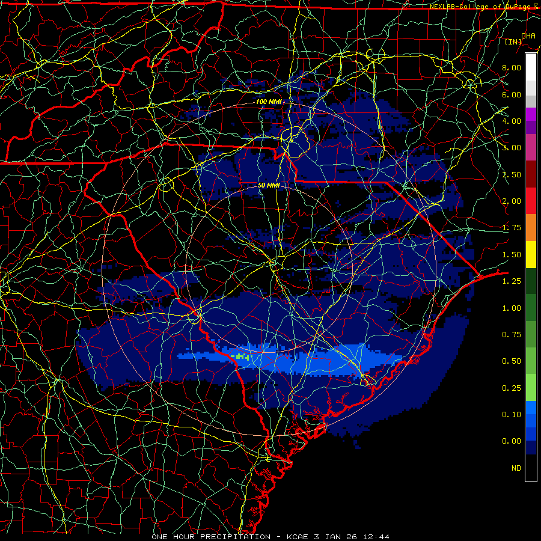Click the 0.50 legend value

(512, 361)
